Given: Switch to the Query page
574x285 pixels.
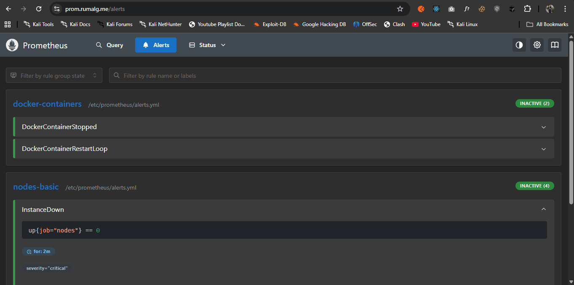Looking at the screenshot, I should [x=109, y=45].
